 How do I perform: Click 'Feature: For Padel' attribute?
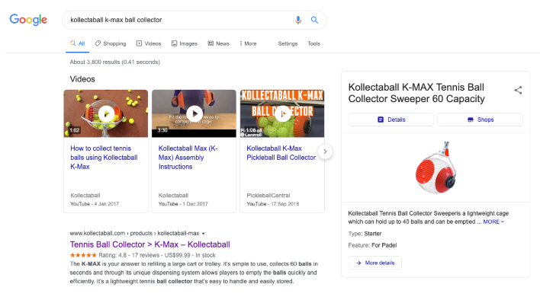(372, 245)
